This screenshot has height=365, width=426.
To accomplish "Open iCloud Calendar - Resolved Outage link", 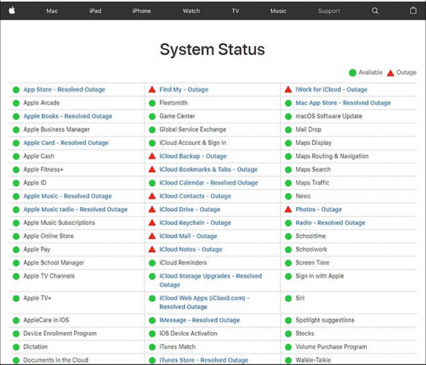I will pos(209,183).
